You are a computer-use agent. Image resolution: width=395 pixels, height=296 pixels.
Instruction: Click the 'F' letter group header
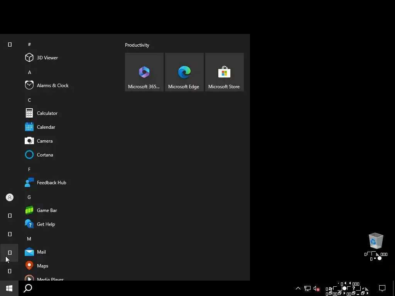29,170
